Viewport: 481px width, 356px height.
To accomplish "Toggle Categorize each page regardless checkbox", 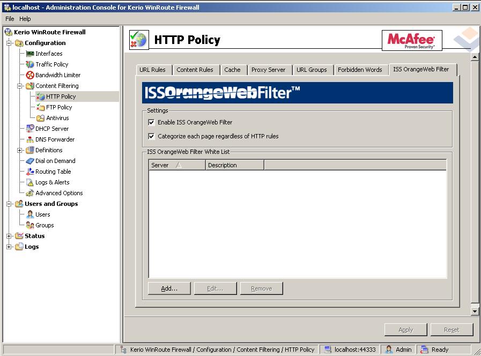I will tap(151, 136).
